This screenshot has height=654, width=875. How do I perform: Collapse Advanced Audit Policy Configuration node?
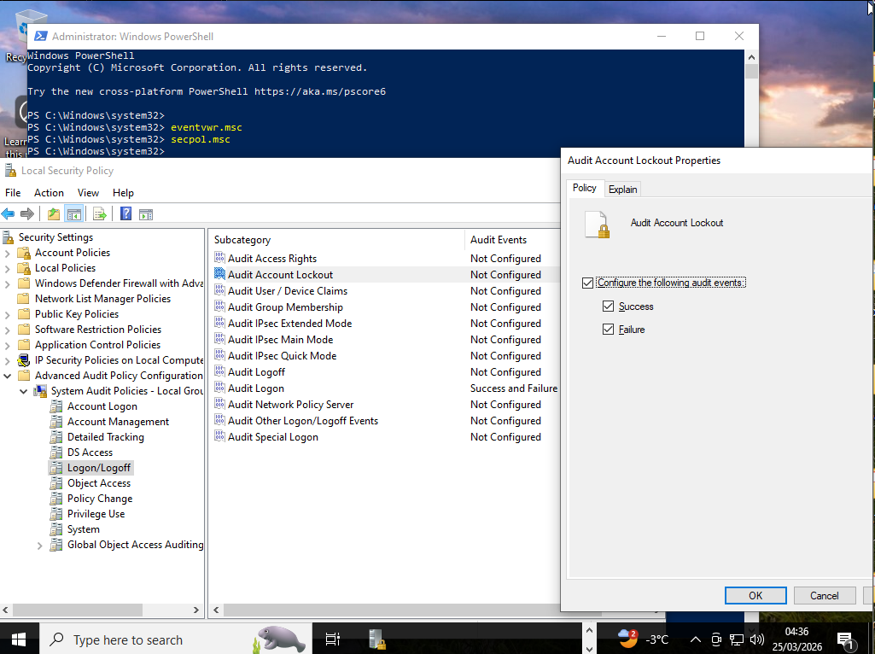pyautogui.click(x=8, y=376)
